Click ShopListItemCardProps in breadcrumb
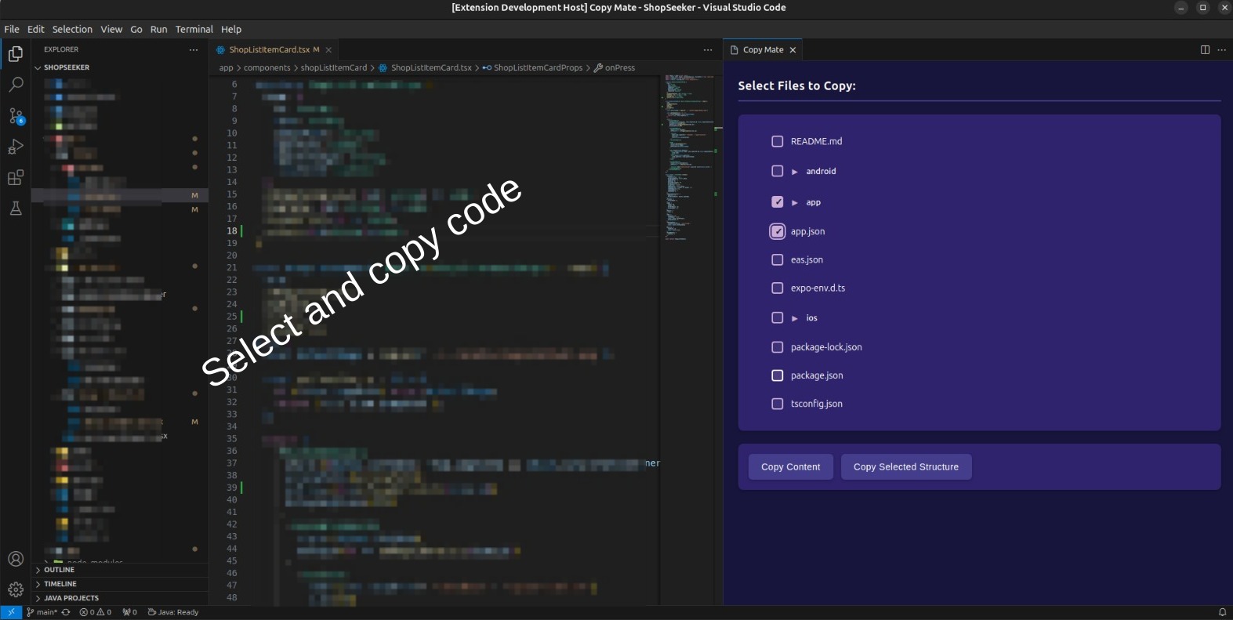This screenshot has height=620, width=1233. 532,67
